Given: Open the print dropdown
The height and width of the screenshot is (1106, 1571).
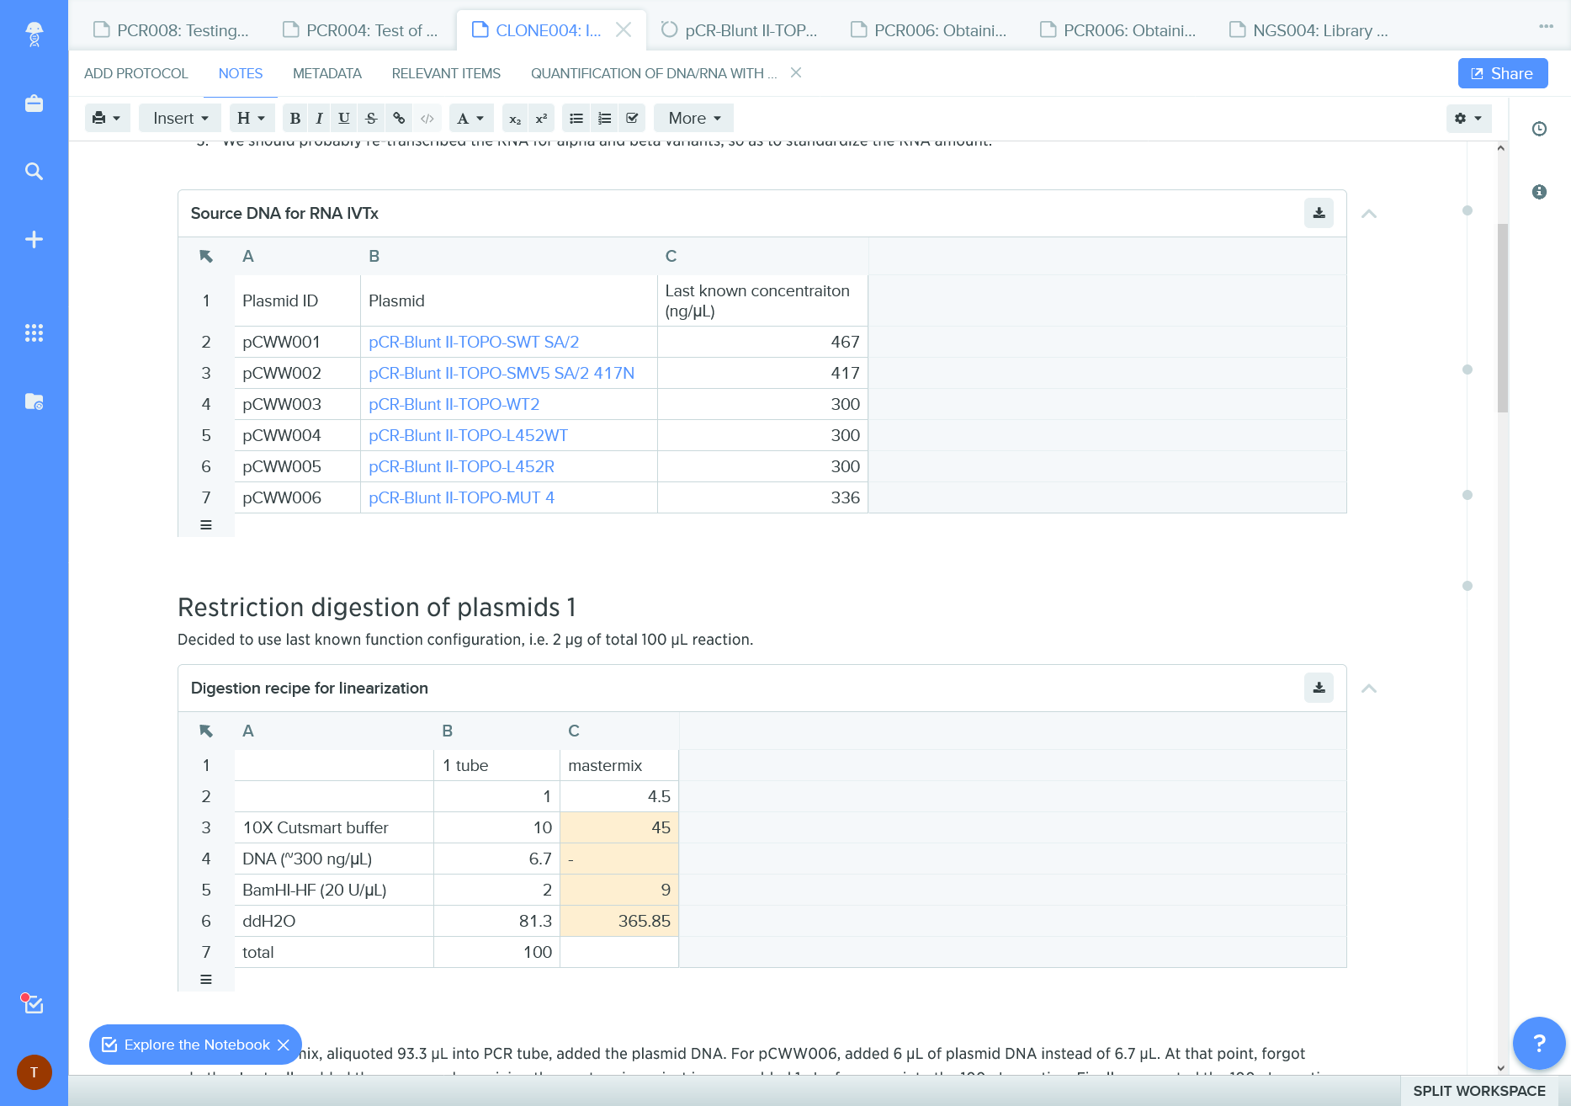Looking at the screenshot, I should pos(107,119).
